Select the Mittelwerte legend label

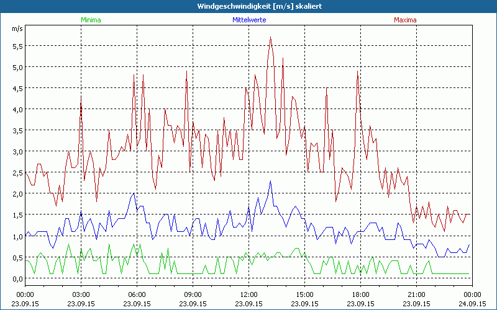[248, 19]
